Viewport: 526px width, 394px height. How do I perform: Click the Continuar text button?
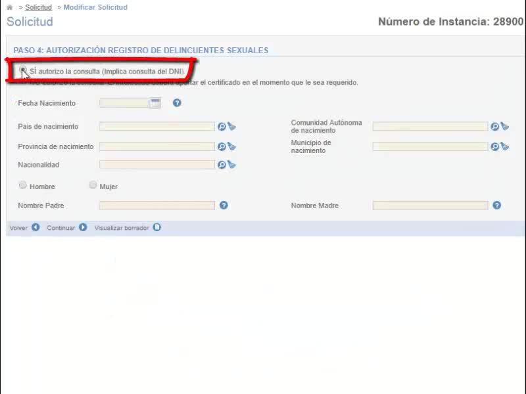[61, 228]
